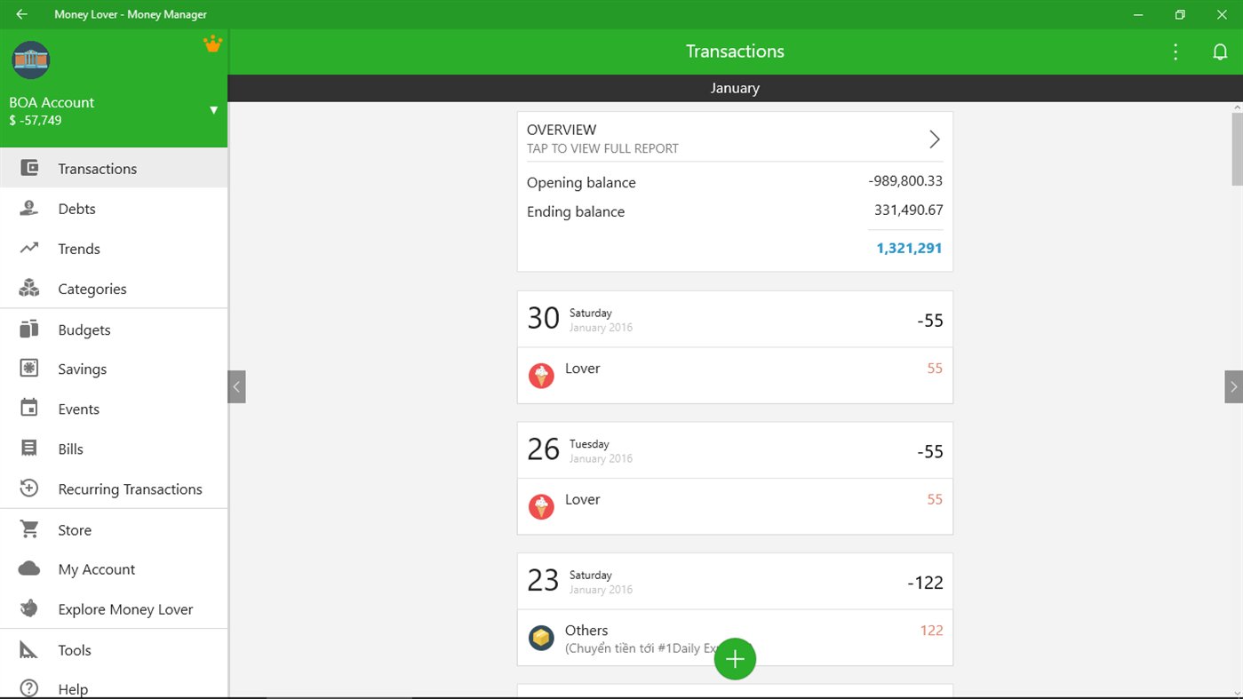Viewport: 1243px width, 699px height.
Task: Open the Debts section
Action: pos(114,209)
